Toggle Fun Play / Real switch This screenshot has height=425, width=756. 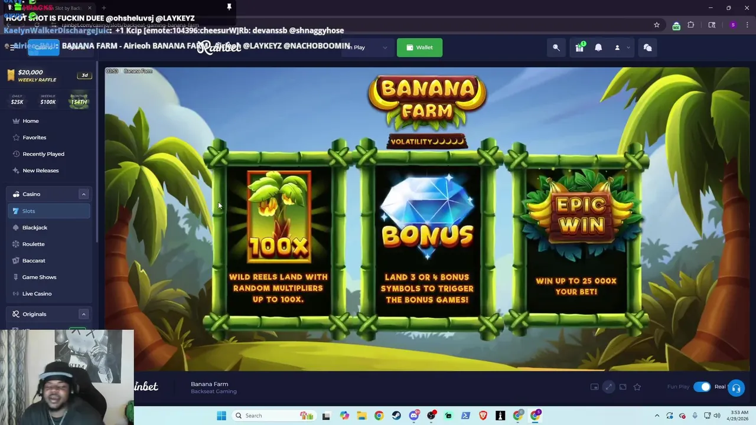click(x=702, y=387)
